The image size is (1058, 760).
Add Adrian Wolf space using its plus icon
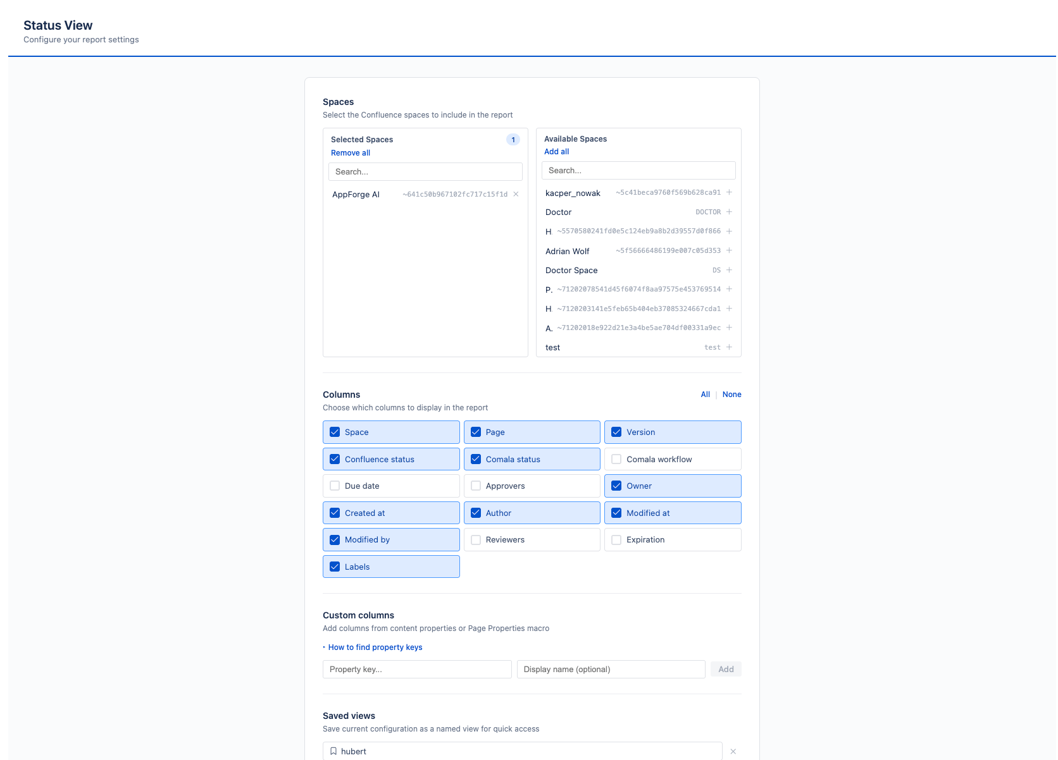click(730, 250)
